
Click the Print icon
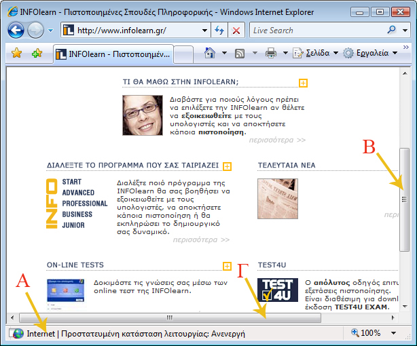271,53
